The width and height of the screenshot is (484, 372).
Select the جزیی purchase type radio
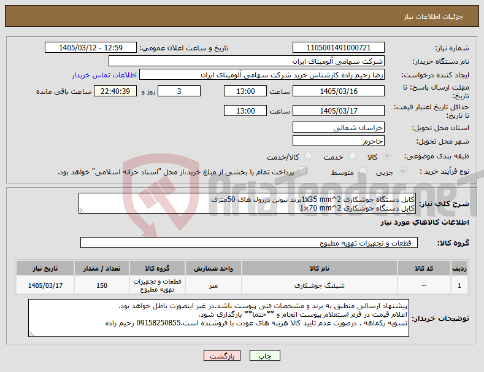(402, 171)
